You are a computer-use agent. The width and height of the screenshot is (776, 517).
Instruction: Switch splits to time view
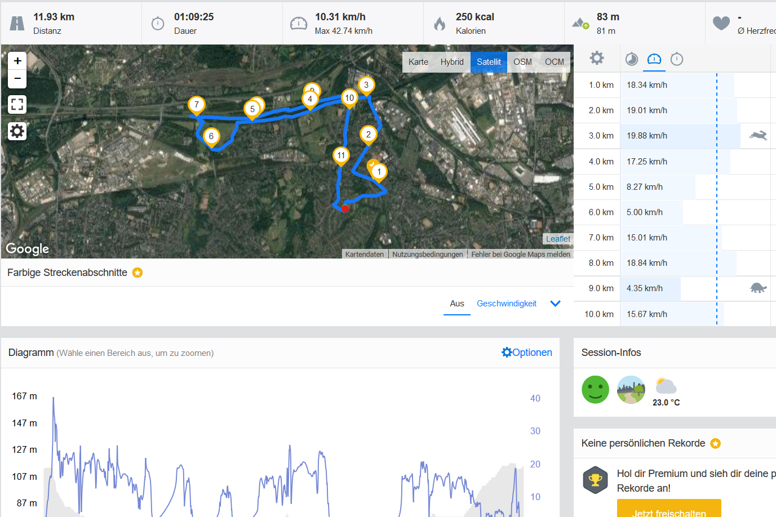(x=677, y=59)
